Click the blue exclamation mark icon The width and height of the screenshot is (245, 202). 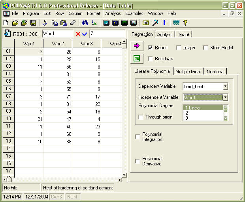[164, 23]
